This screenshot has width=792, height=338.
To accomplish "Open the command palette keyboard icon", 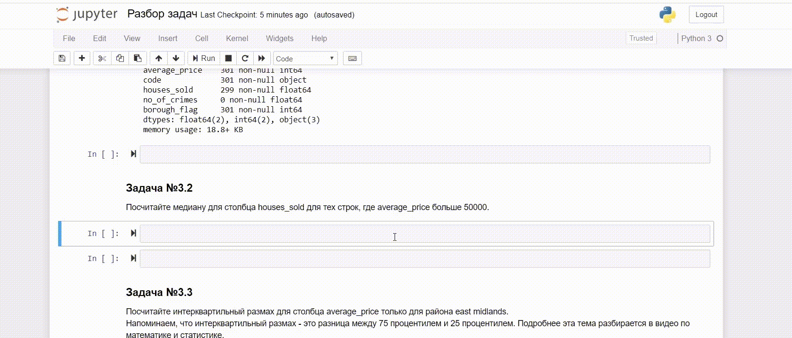I will tap(352, 58).
